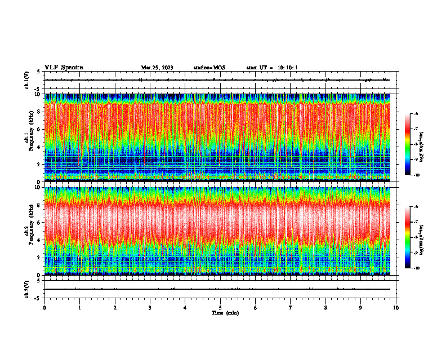Click inside the ch.1 spectrogram panel

pos(217,138)
